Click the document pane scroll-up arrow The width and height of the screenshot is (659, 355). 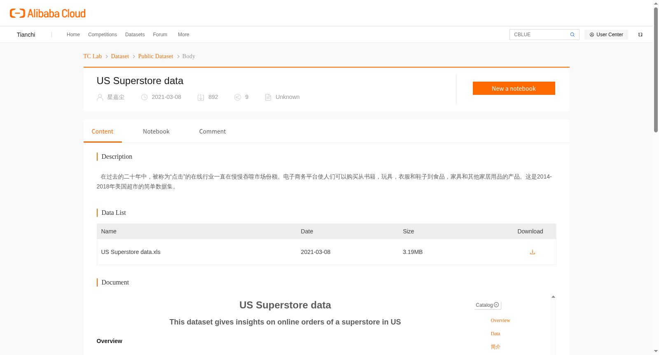click(x=553, y=297)
